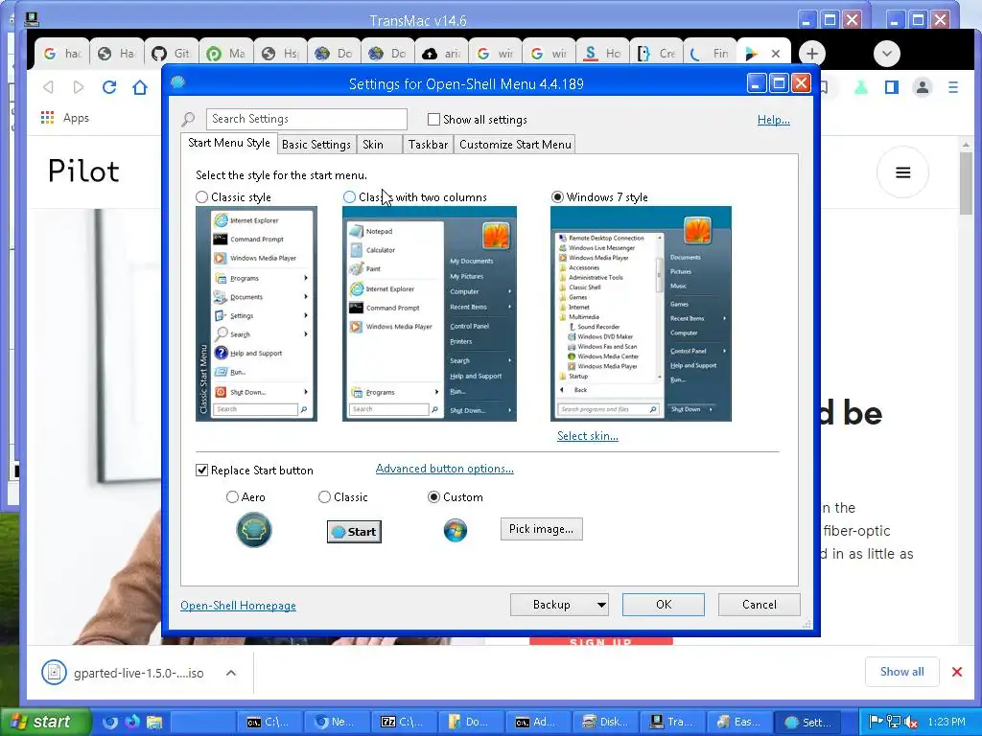Open the file explorer quick launch icon
The height and width of the screenshot is (736, 982).
154,722
